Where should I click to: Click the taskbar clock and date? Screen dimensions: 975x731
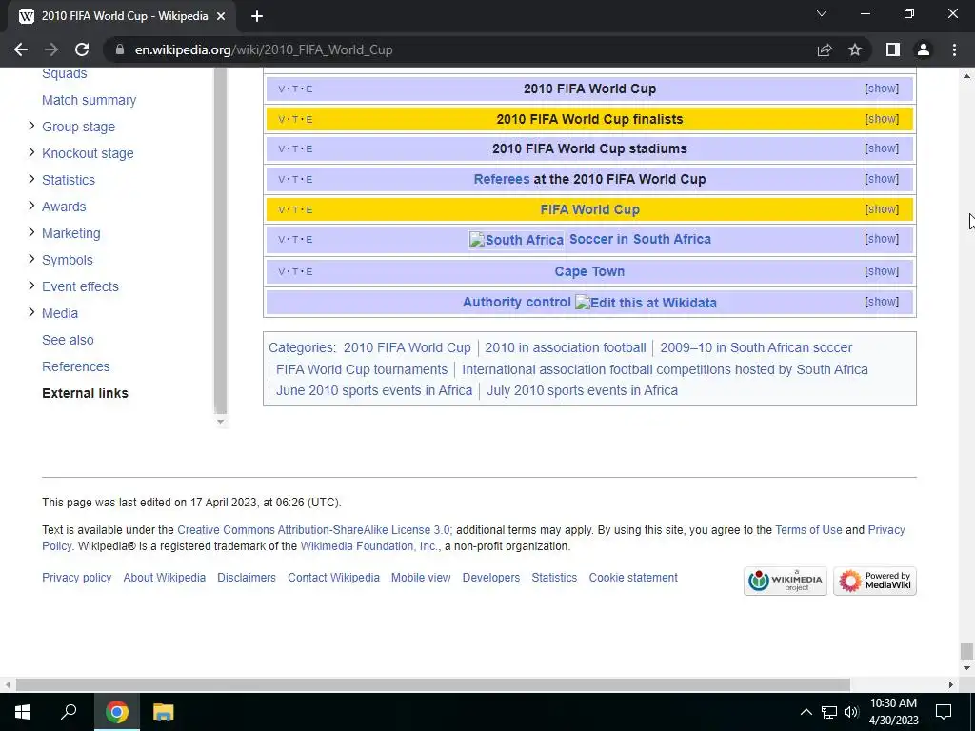pyautogui.click(x=893, y=712)
